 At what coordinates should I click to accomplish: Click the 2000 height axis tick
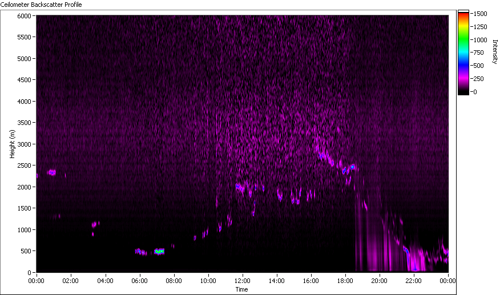tap(24, 187)
